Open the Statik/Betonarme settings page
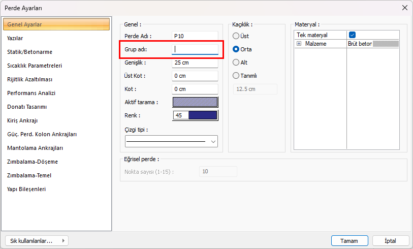 click(x=29, y=52)
